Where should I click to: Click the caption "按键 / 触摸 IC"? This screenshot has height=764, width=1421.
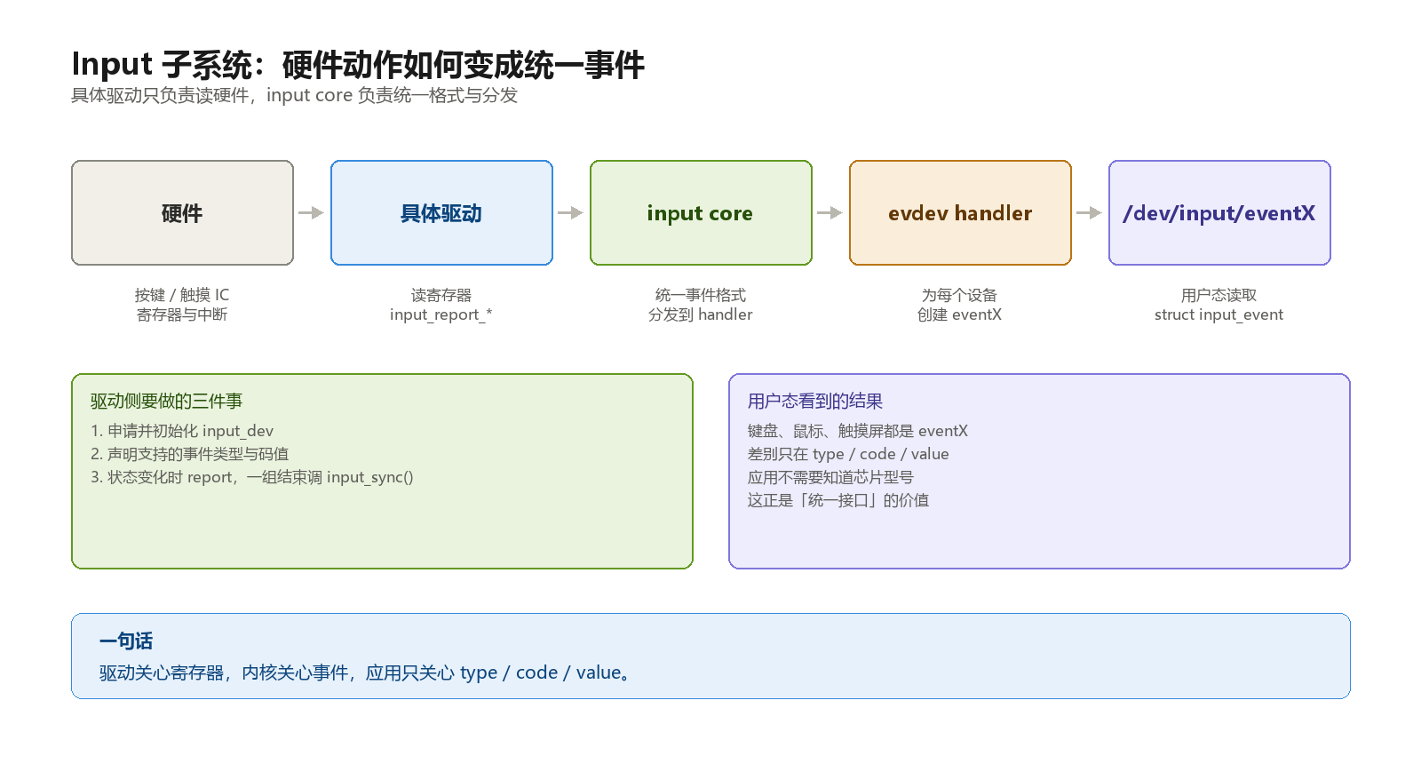182,295
